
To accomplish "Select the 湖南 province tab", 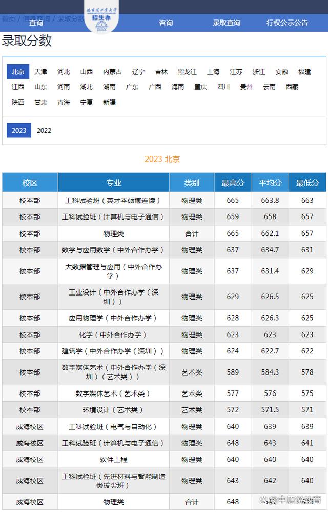I will [109, 87].
